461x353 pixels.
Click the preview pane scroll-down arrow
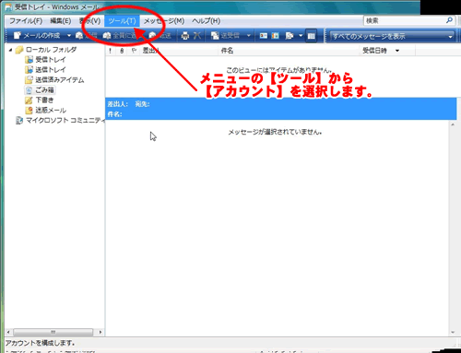(453, 332)
